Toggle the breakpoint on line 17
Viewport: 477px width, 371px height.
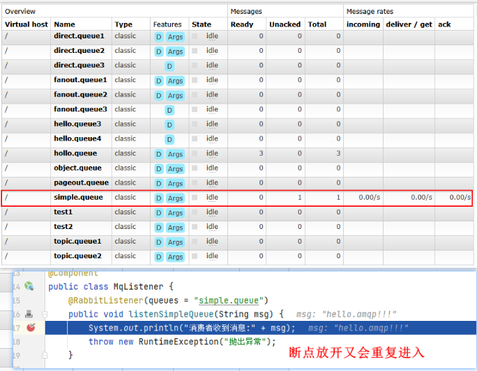pyautogui.click(x=30, y=328)
